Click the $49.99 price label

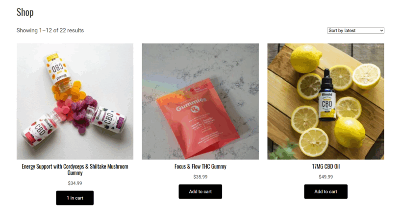tap(326, 177)
